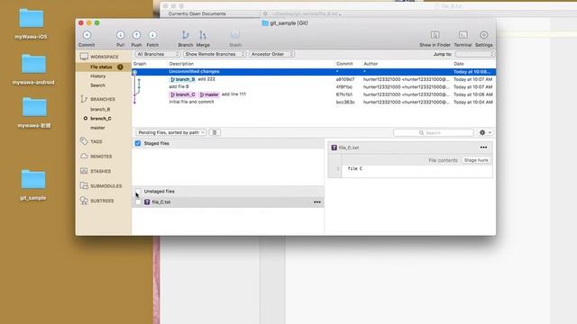
Task: Click Currently Open Documents in background window
Action: pos(197,13)
